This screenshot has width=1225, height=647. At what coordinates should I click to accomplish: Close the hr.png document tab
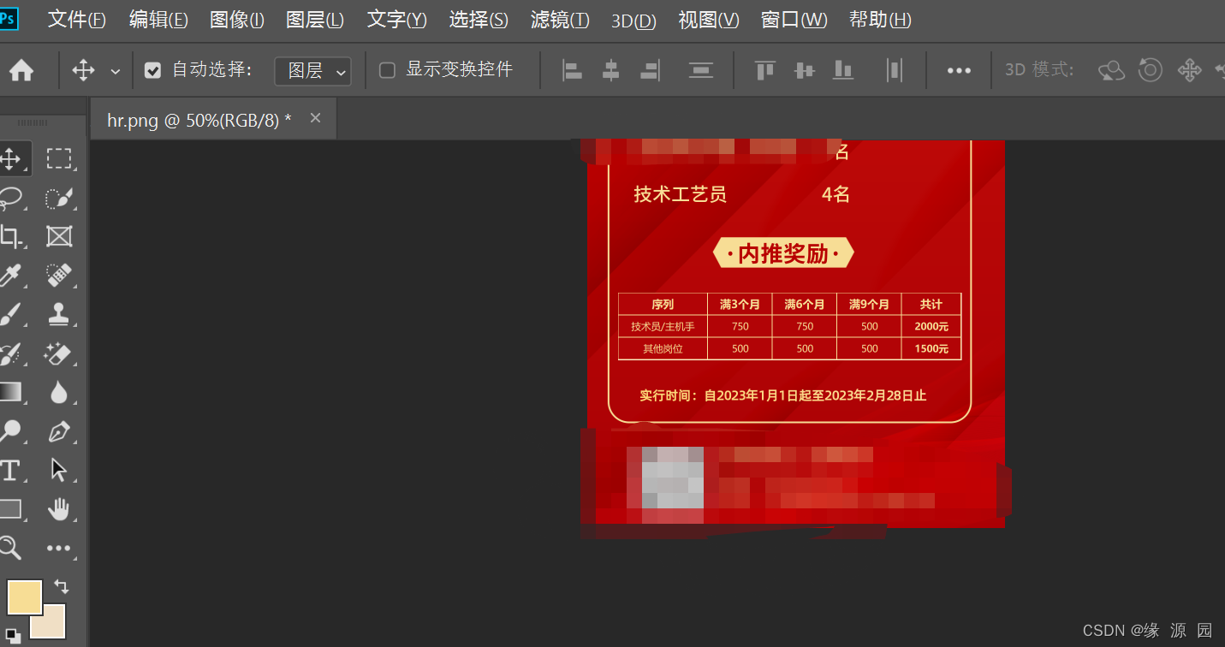tap(315, 118)
